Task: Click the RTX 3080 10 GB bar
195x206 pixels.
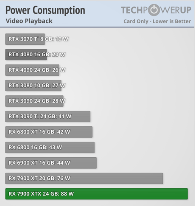Action: [33, 85]
